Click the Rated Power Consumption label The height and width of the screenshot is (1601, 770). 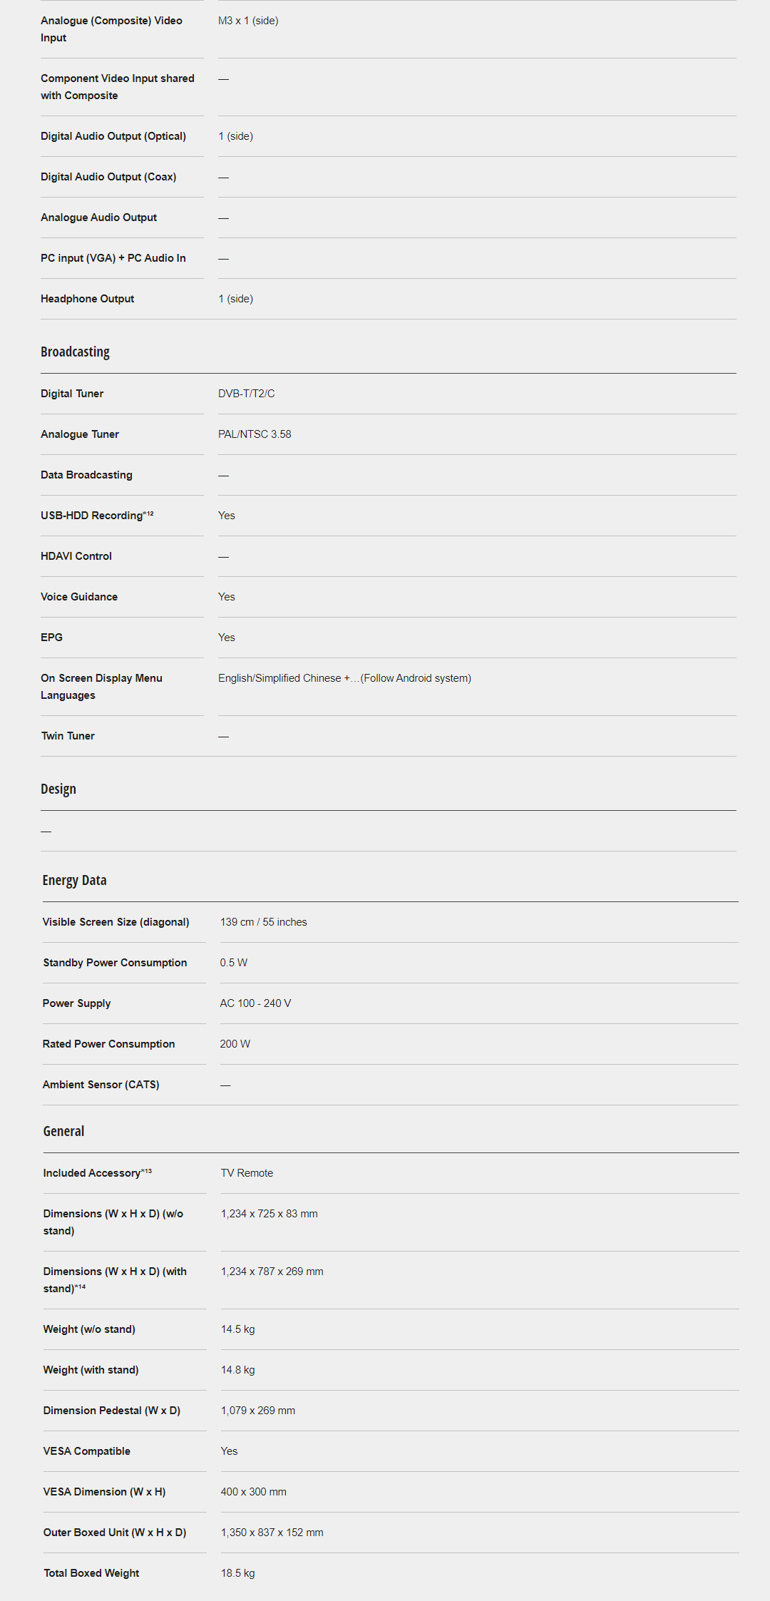point(108,1044)
